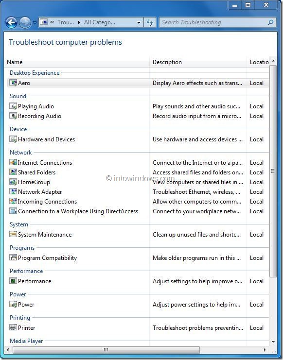
Task: Click the scroll right arrow
Action: pos(265,350)
